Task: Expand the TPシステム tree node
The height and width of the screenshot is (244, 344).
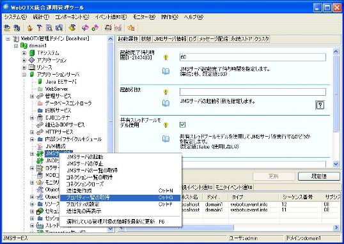Action: click(24, 53)
